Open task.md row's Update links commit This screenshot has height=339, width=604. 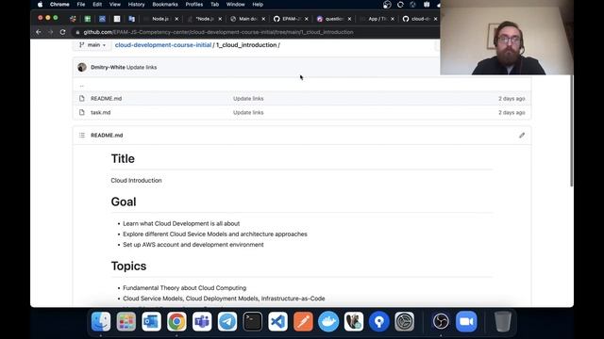pos(248,113)
